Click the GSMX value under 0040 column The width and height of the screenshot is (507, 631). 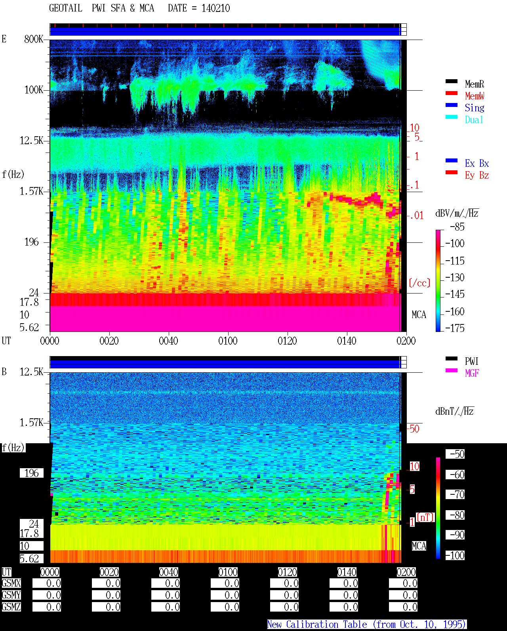[166, 583]
